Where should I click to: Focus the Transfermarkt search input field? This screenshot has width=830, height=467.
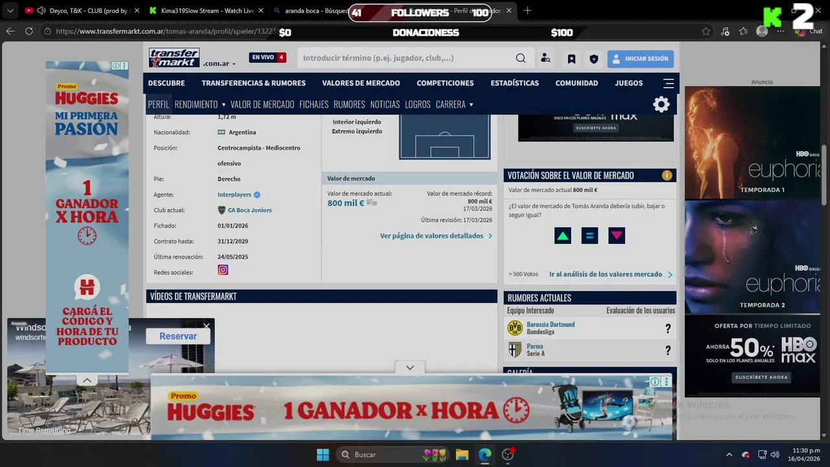point(407,58)
